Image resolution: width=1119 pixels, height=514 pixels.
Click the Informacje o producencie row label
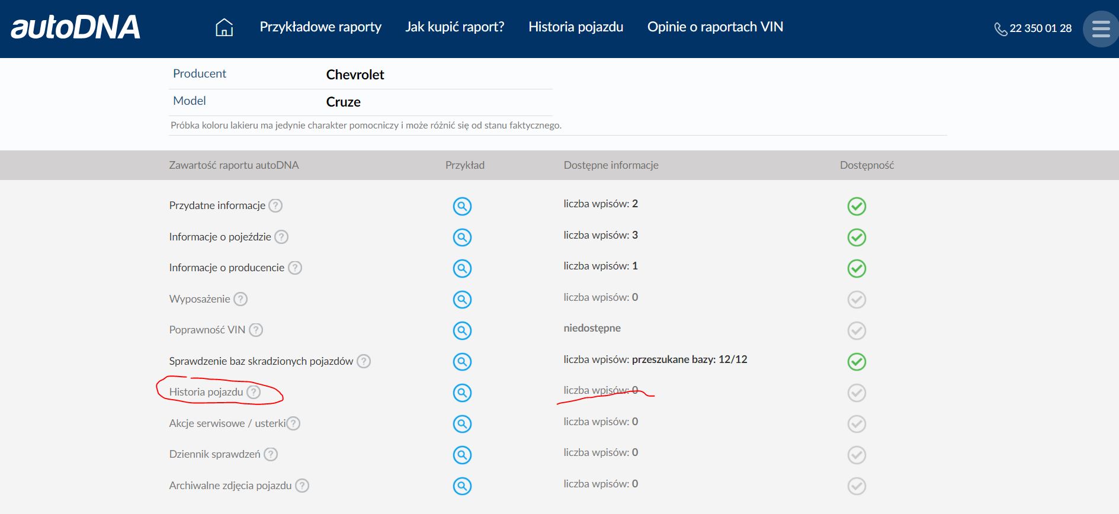[x=227, y=268]
